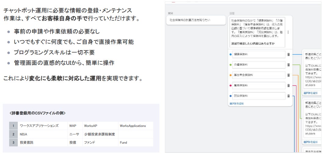323x154 pixels.
Task: Click 選択肢を追加 under the upper follow-up answer card
Action: coord(310,93)
